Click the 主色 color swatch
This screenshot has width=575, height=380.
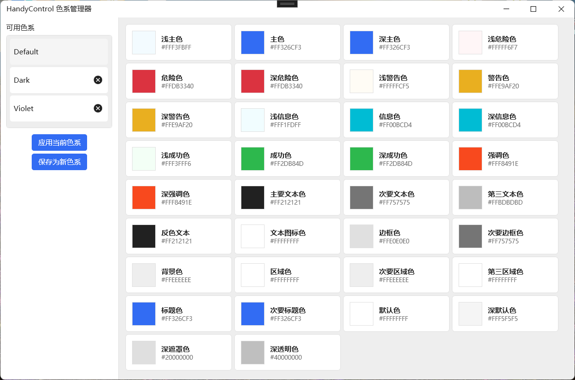(252, 42)
